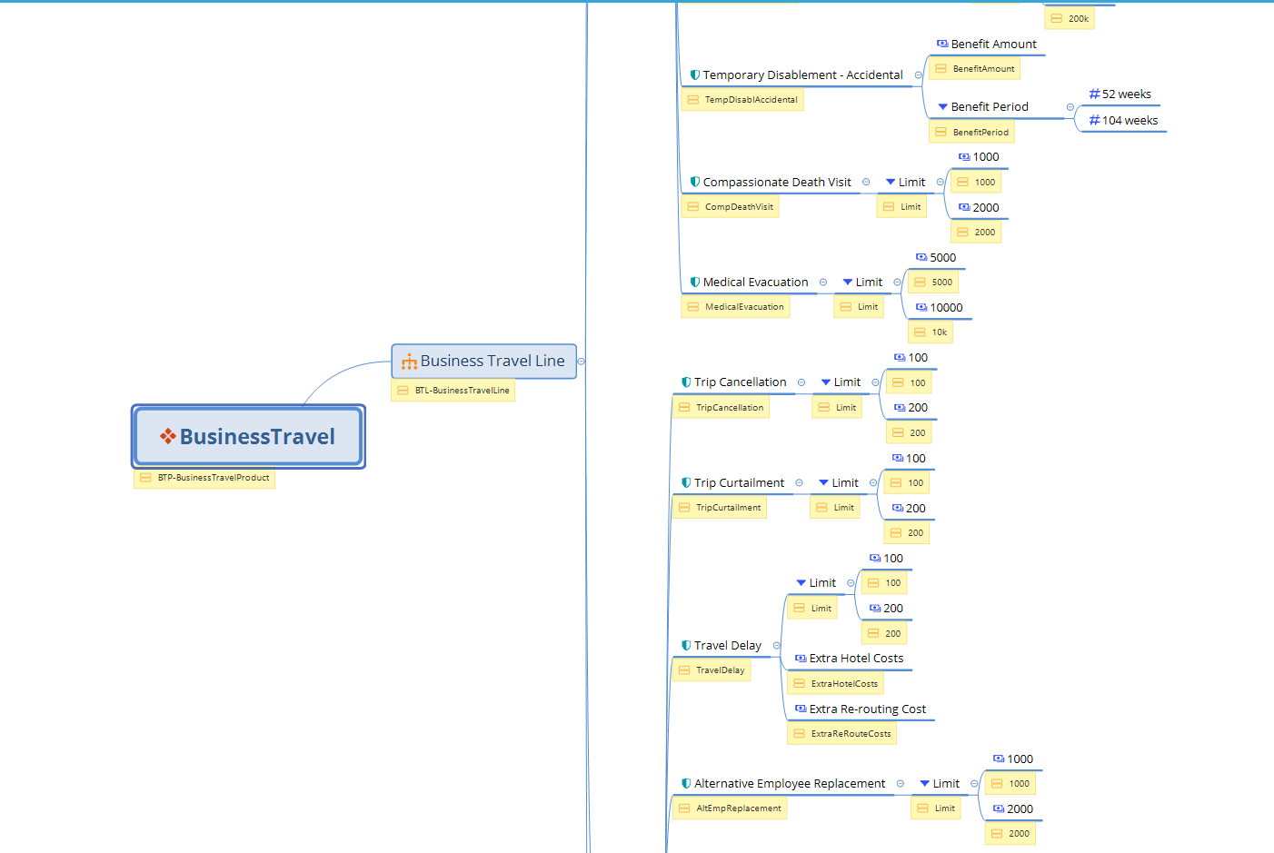The width and height of the screenshot is (1274, 853).
Task: Click the shield icon beside Medical Evacuation
Action: [694, 283]
